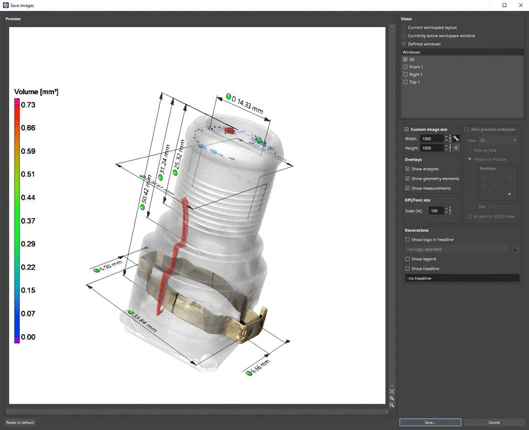Click the Scale slider handle icon
Image resolution: width=529 pixels, height=430 pixels.
pos(450,211)
